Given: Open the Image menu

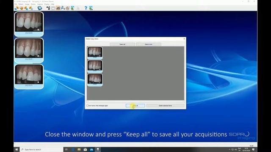Looking at the screenshot, I should (27, 4).
